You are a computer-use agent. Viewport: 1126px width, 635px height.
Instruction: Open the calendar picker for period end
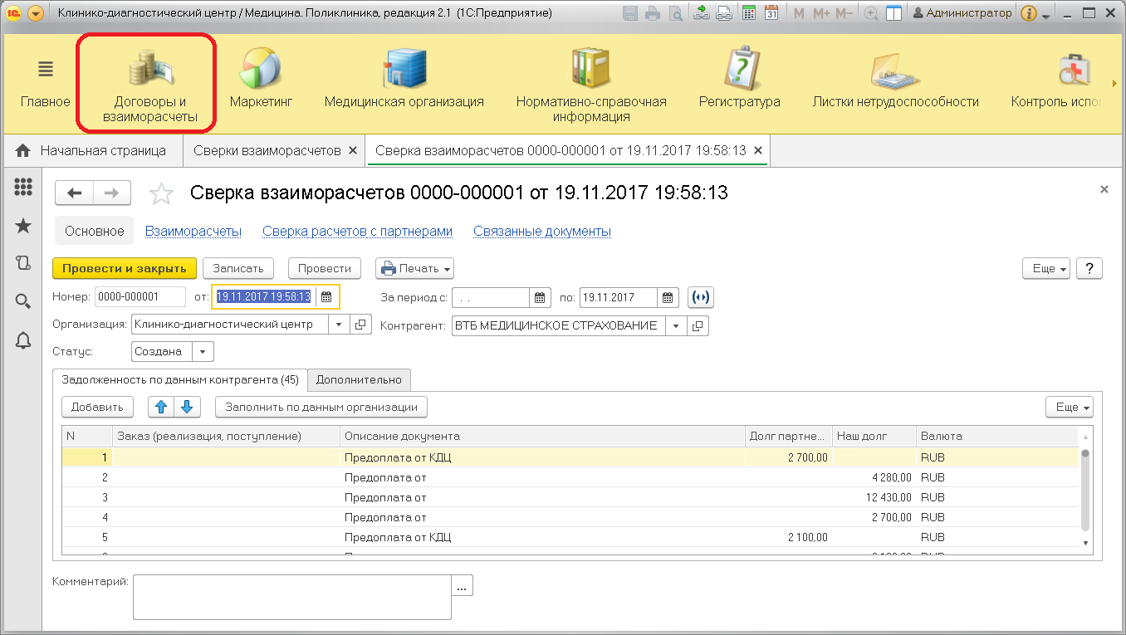[668, 297]
